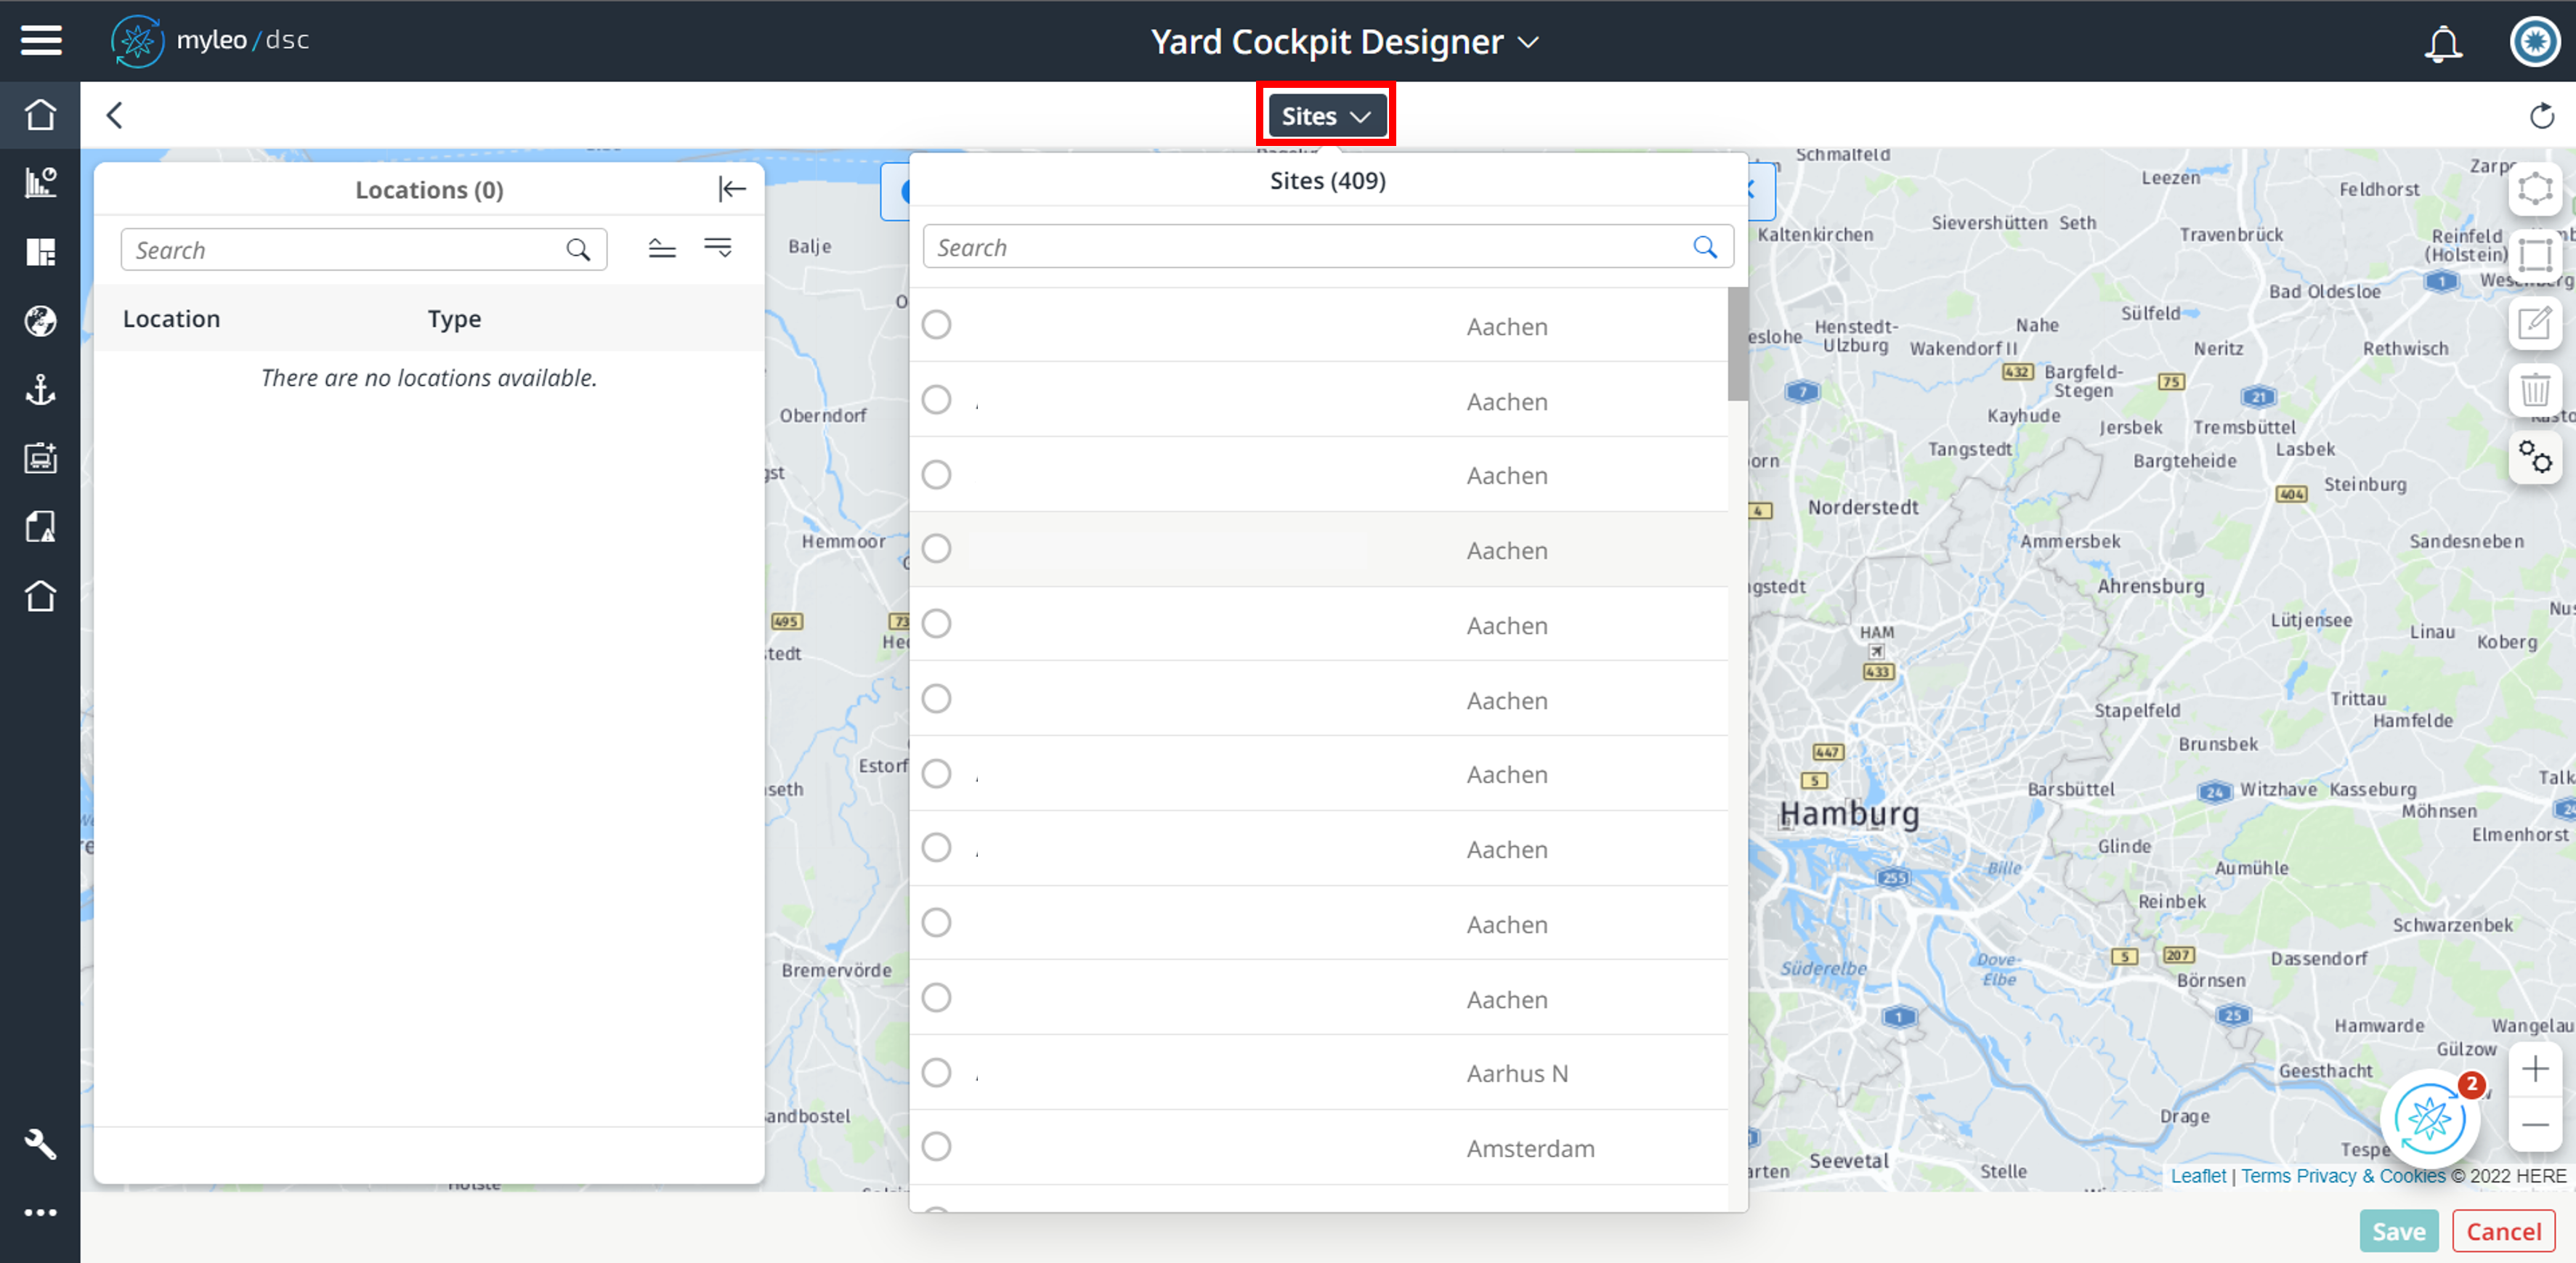Open the dashboard tiles sidebar item
Viewport: 2576px width, 1263px height.
tap(41, 252)
